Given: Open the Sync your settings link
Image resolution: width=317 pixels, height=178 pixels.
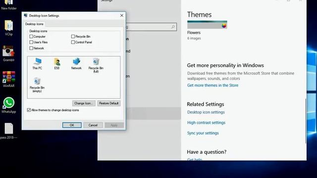Looking at the screenshot, I should 203,133.
